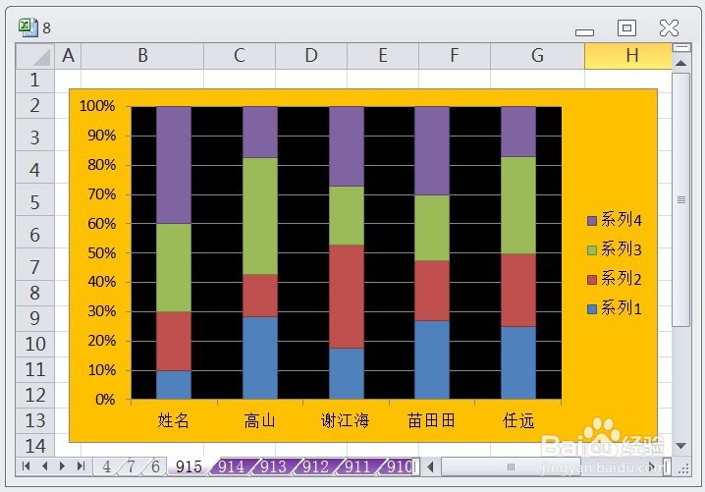Image resolution: width=705 pixels, height=492 pixels.
Task: Go to previous sheet navigation arrow
Action: click(44, 466)
